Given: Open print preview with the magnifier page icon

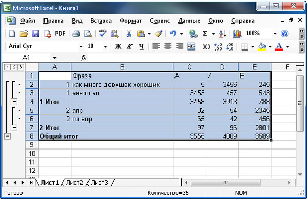Looking at the screenshot, I should point(88,34).
